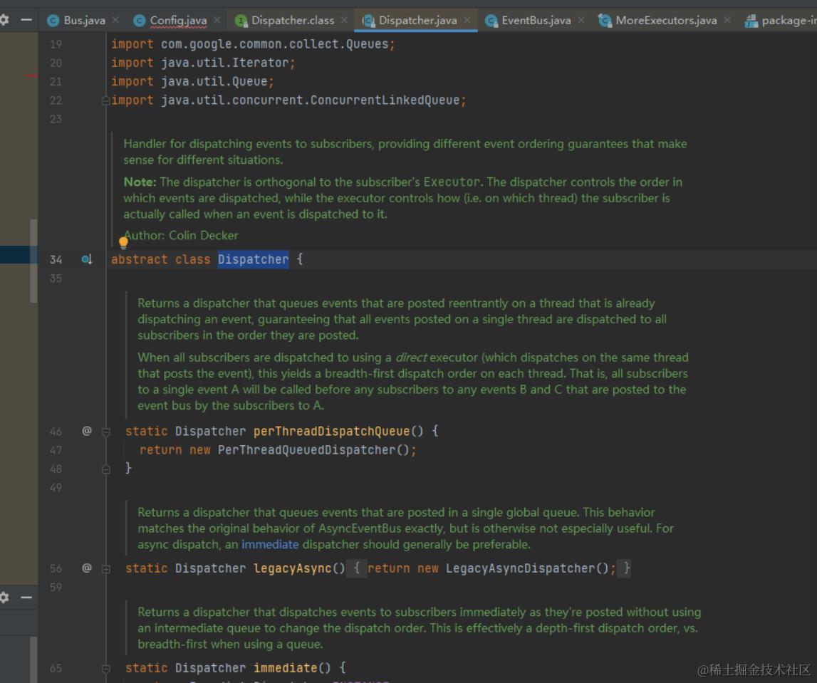Click the left panel's vertical scrollbar thumb

click(33, 260)
